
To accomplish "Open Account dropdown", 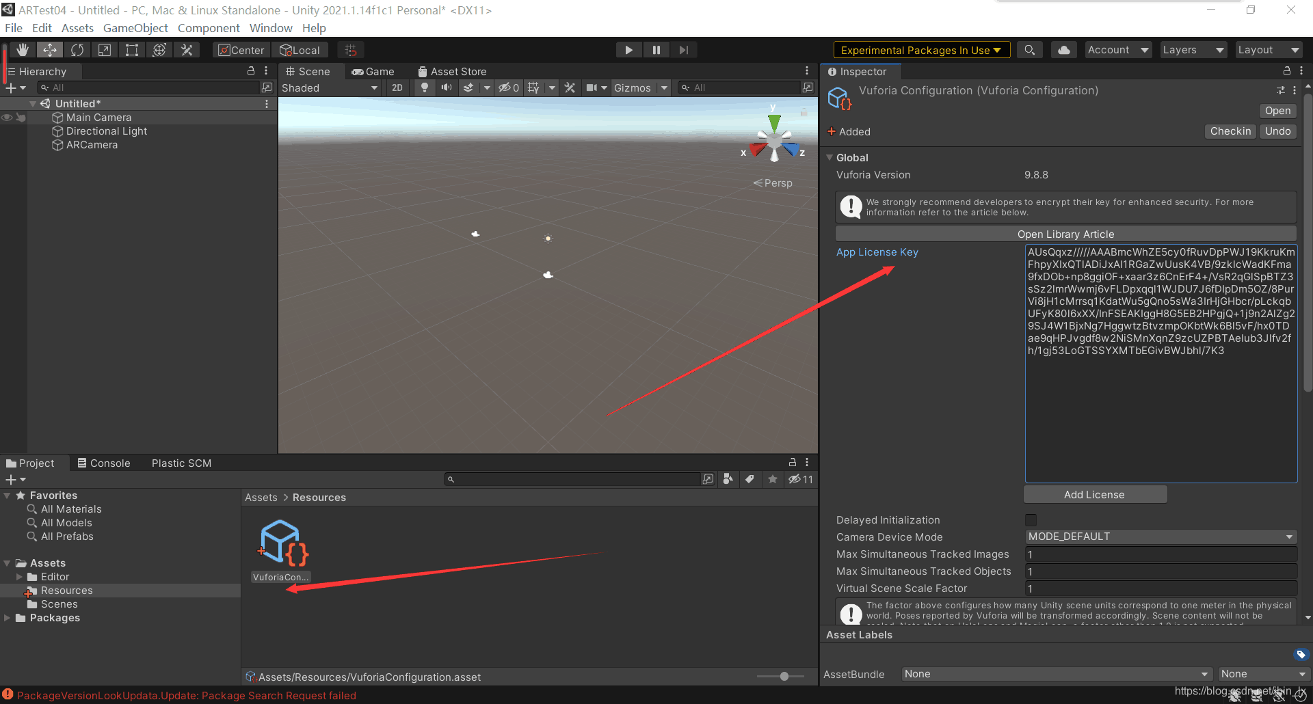I will [x=1118, y=50].
